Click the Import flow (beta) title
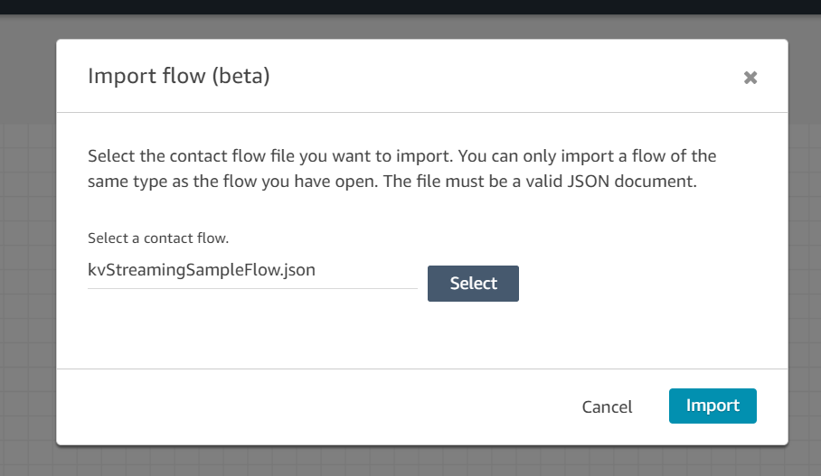This screenshot has width=821, height=476. coord(179,76)
